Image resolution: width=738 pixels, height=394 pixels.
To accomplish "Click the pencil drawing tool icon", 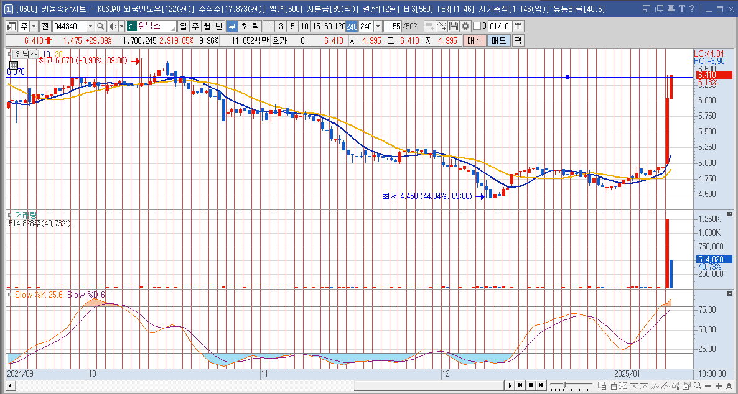I will tap(666, 385).
